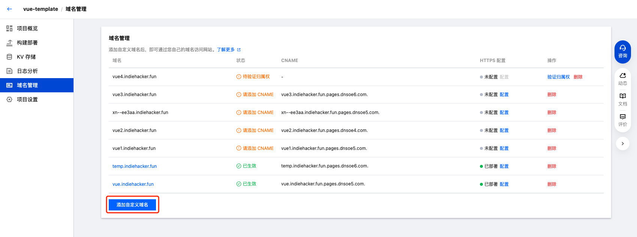The width and height of the screenshot is (637, 237).
Task: Open the 动态 cloud updates icon
Action: tap(622, 79)
